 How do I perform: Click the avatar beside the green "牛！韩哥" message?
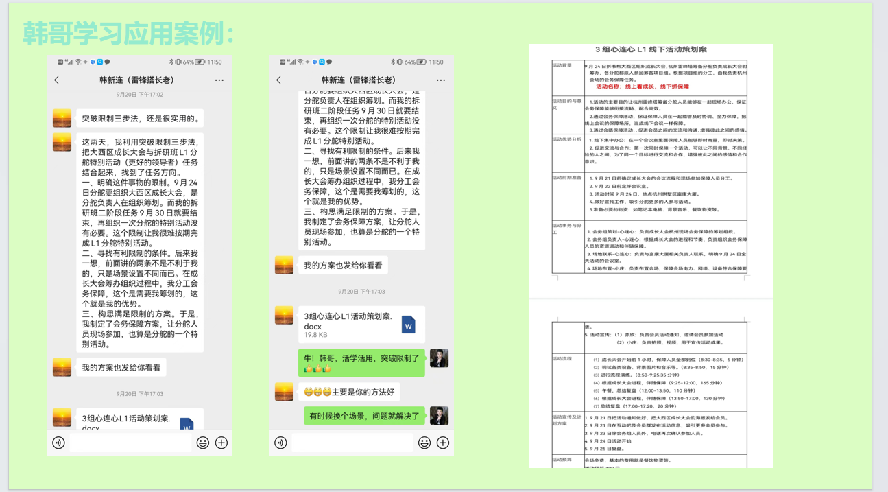pyautogui.click(x=439, y=358)
